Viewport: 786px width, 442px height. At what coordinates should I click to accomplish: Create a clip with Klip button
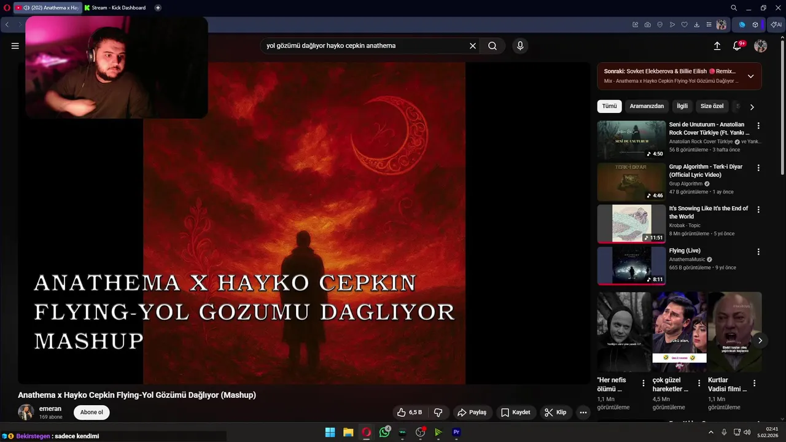pyautogui.click(x=555, y=413)
